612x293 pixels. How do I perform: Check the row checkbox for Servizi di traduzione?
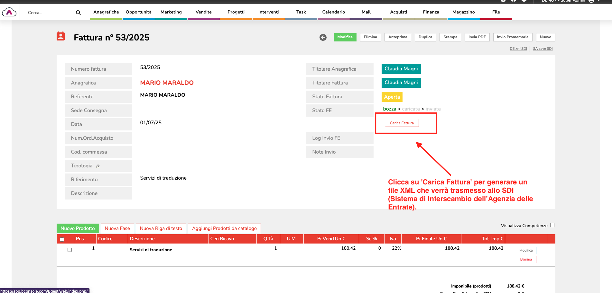click(70, 250)
